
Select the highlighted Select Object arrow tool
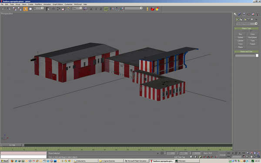[25, 9]
